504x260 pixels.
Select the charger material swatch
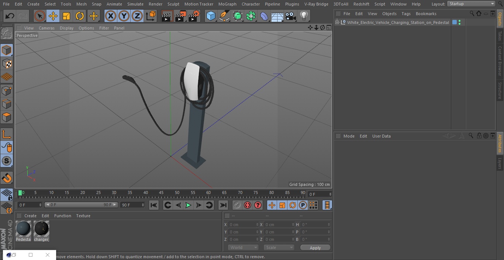(41, 231)
